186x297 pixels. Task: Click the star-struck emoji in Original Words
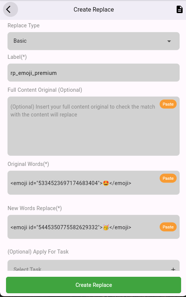click(106, 183)
